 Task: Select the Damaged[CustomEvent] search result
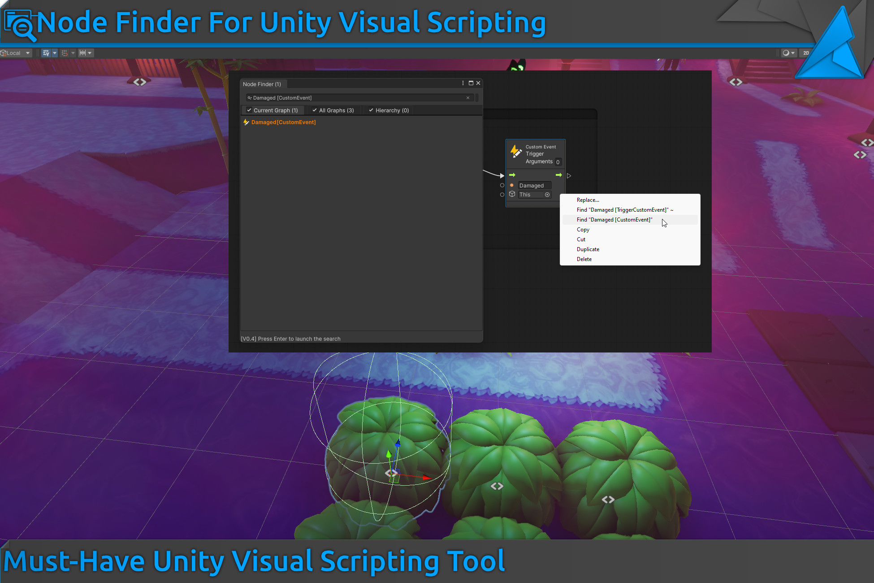point(283,122)
